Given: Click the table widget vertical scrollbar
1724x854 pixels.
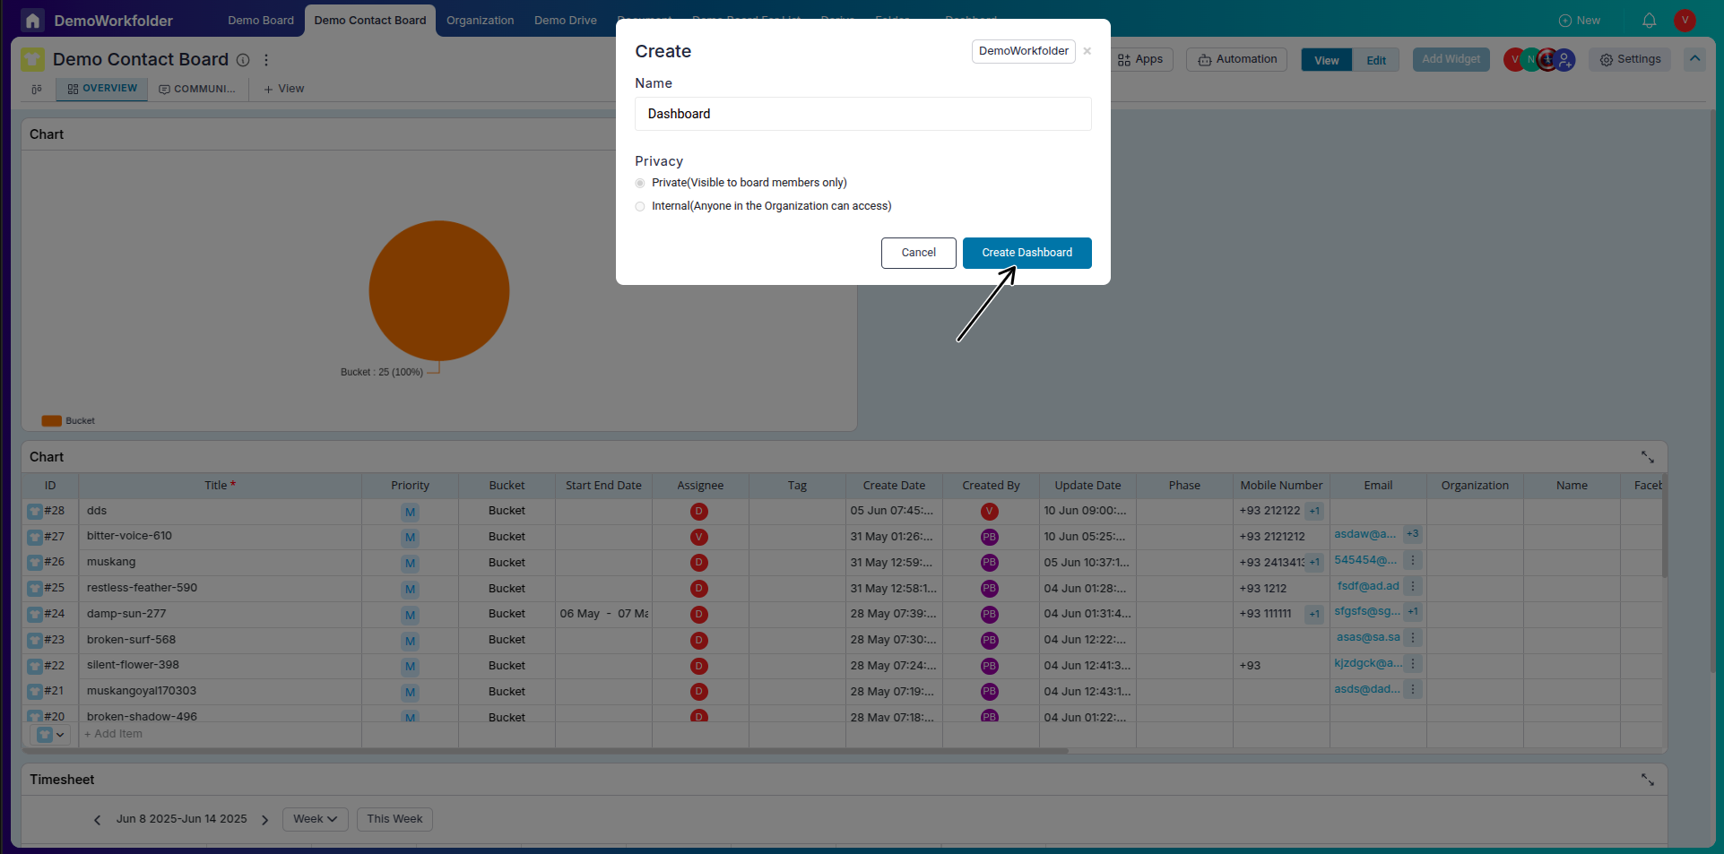Looking at the screenshot, I should click(1664, 525).
